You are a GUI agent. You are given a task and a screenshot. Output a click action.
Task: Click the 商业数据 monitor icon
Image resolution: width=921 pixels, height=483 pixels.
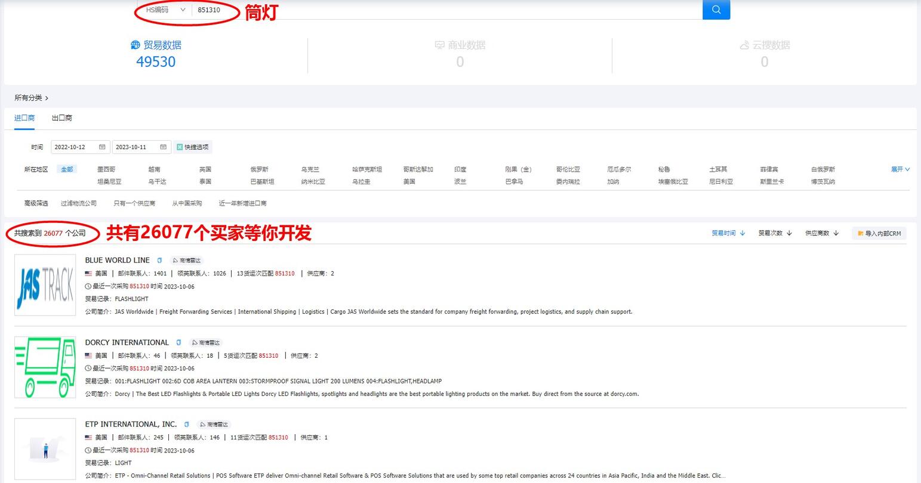[x=440, y=45]
